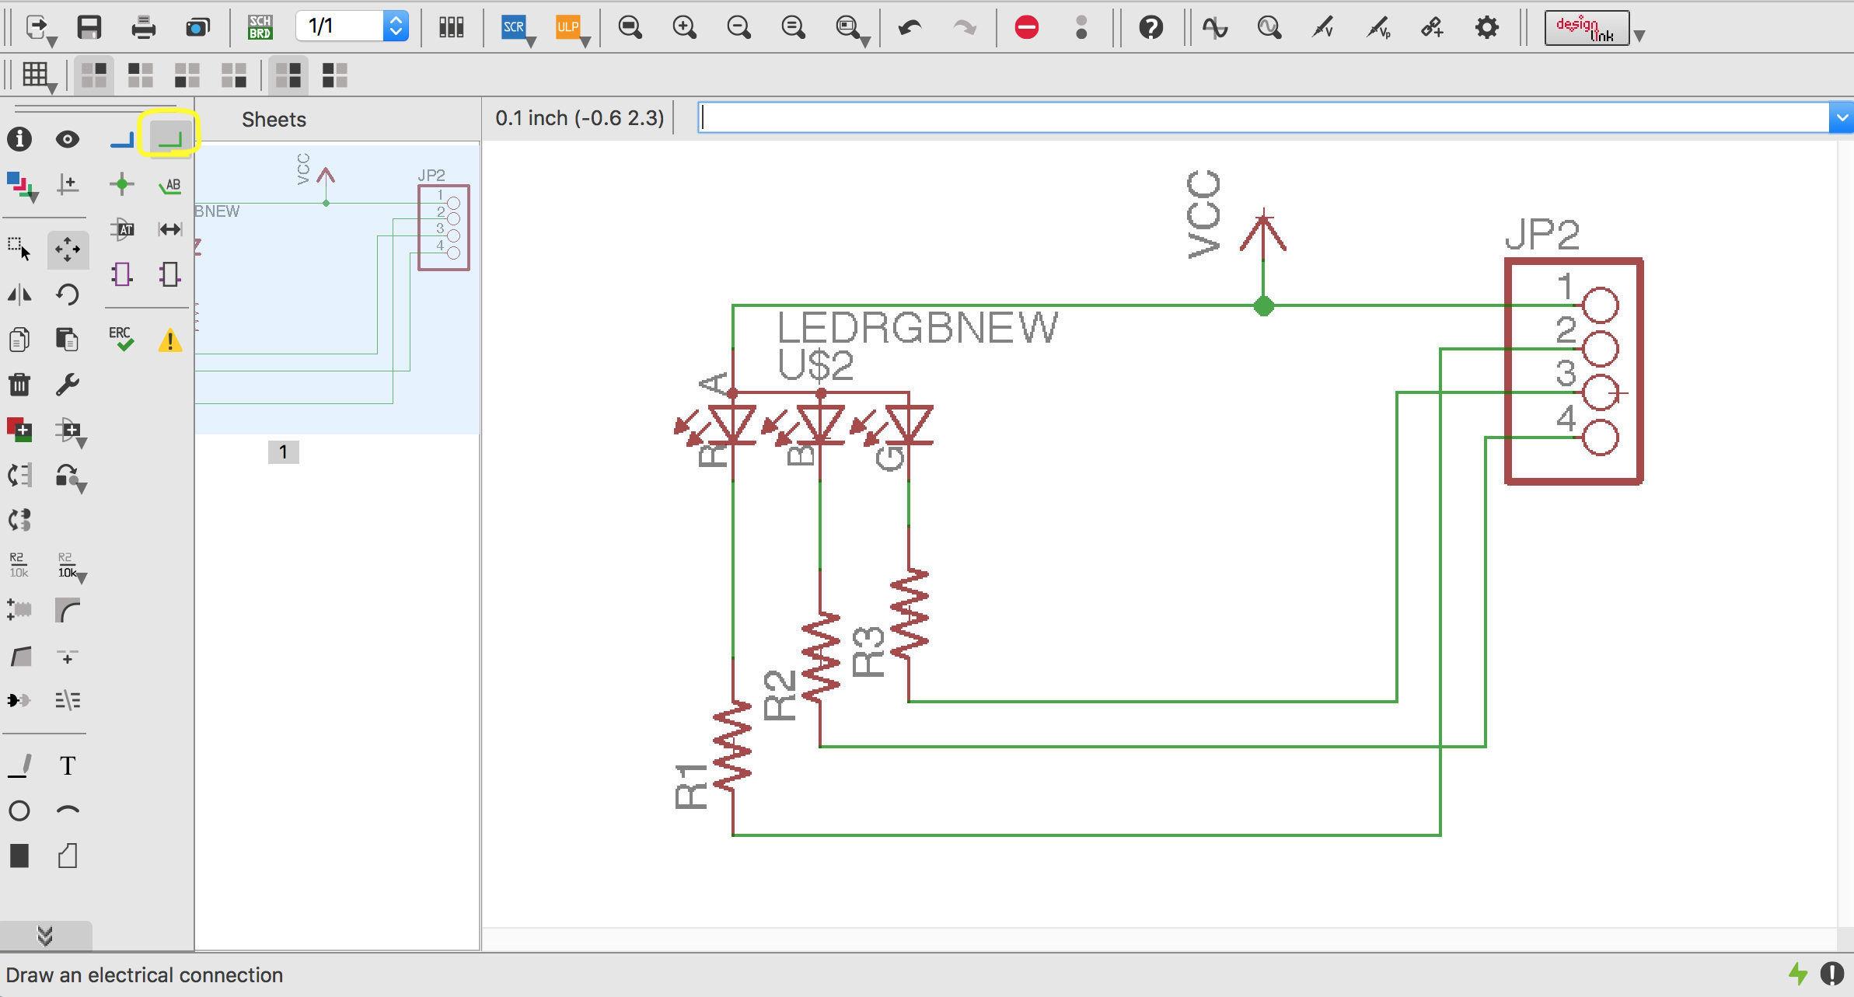Zoom in with the plus magnifier
This screenshot has width=1854, height=997.
[x=684, y=28]
